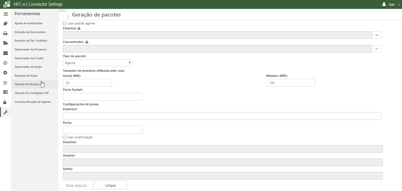Click the padlock sidebar icon
The height and width of the screenshot is (191, 402).
pyautogui.click(x=5, y=102)
